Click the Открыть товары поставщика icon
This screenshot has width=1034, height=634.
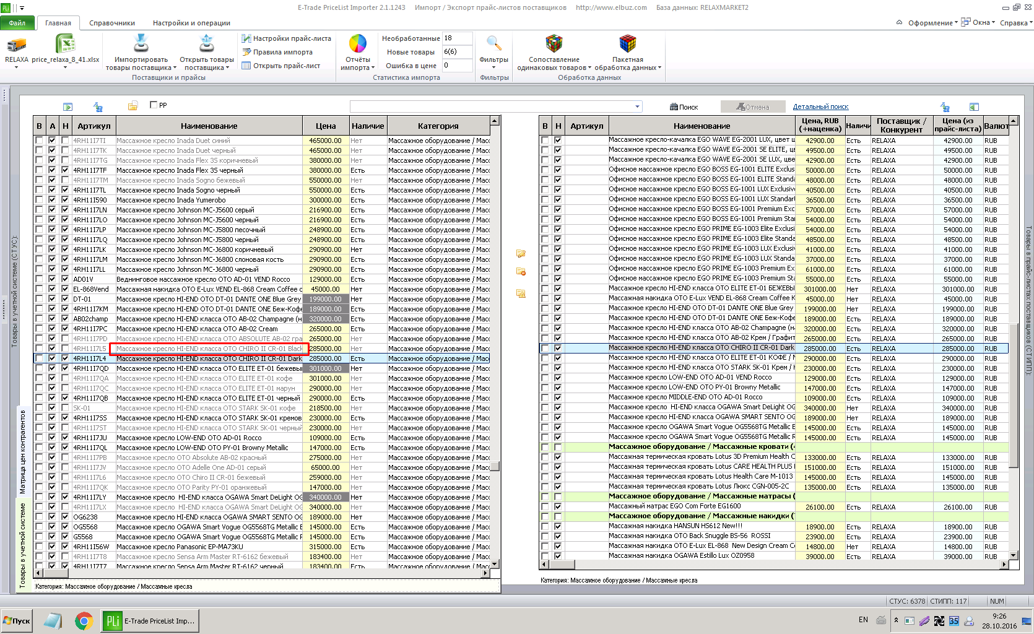tap(206, 44)
